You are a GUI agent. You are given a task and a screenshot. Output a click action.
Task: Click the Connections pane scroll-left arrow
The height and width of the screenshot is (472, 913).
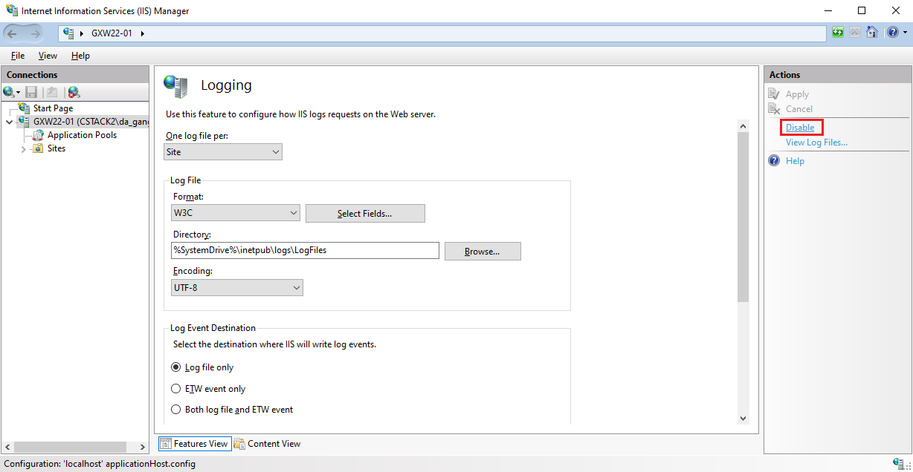pos(7,448)
